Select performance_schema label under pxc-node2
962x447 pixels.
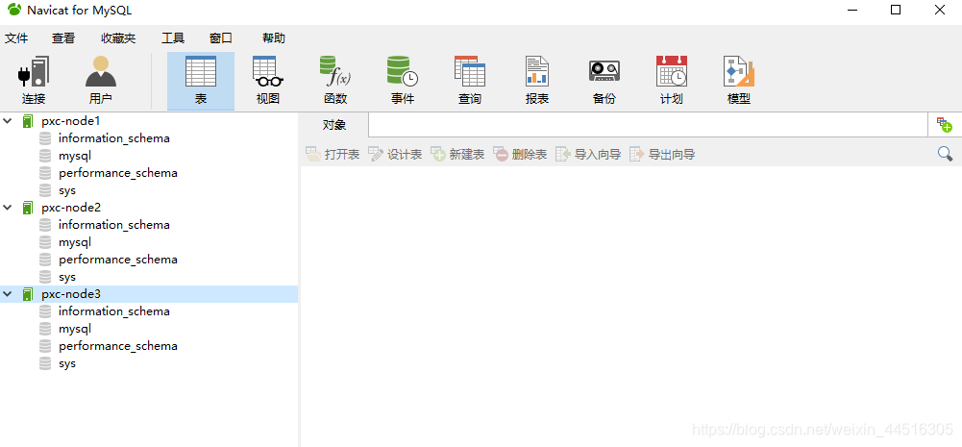pos(118,260)
